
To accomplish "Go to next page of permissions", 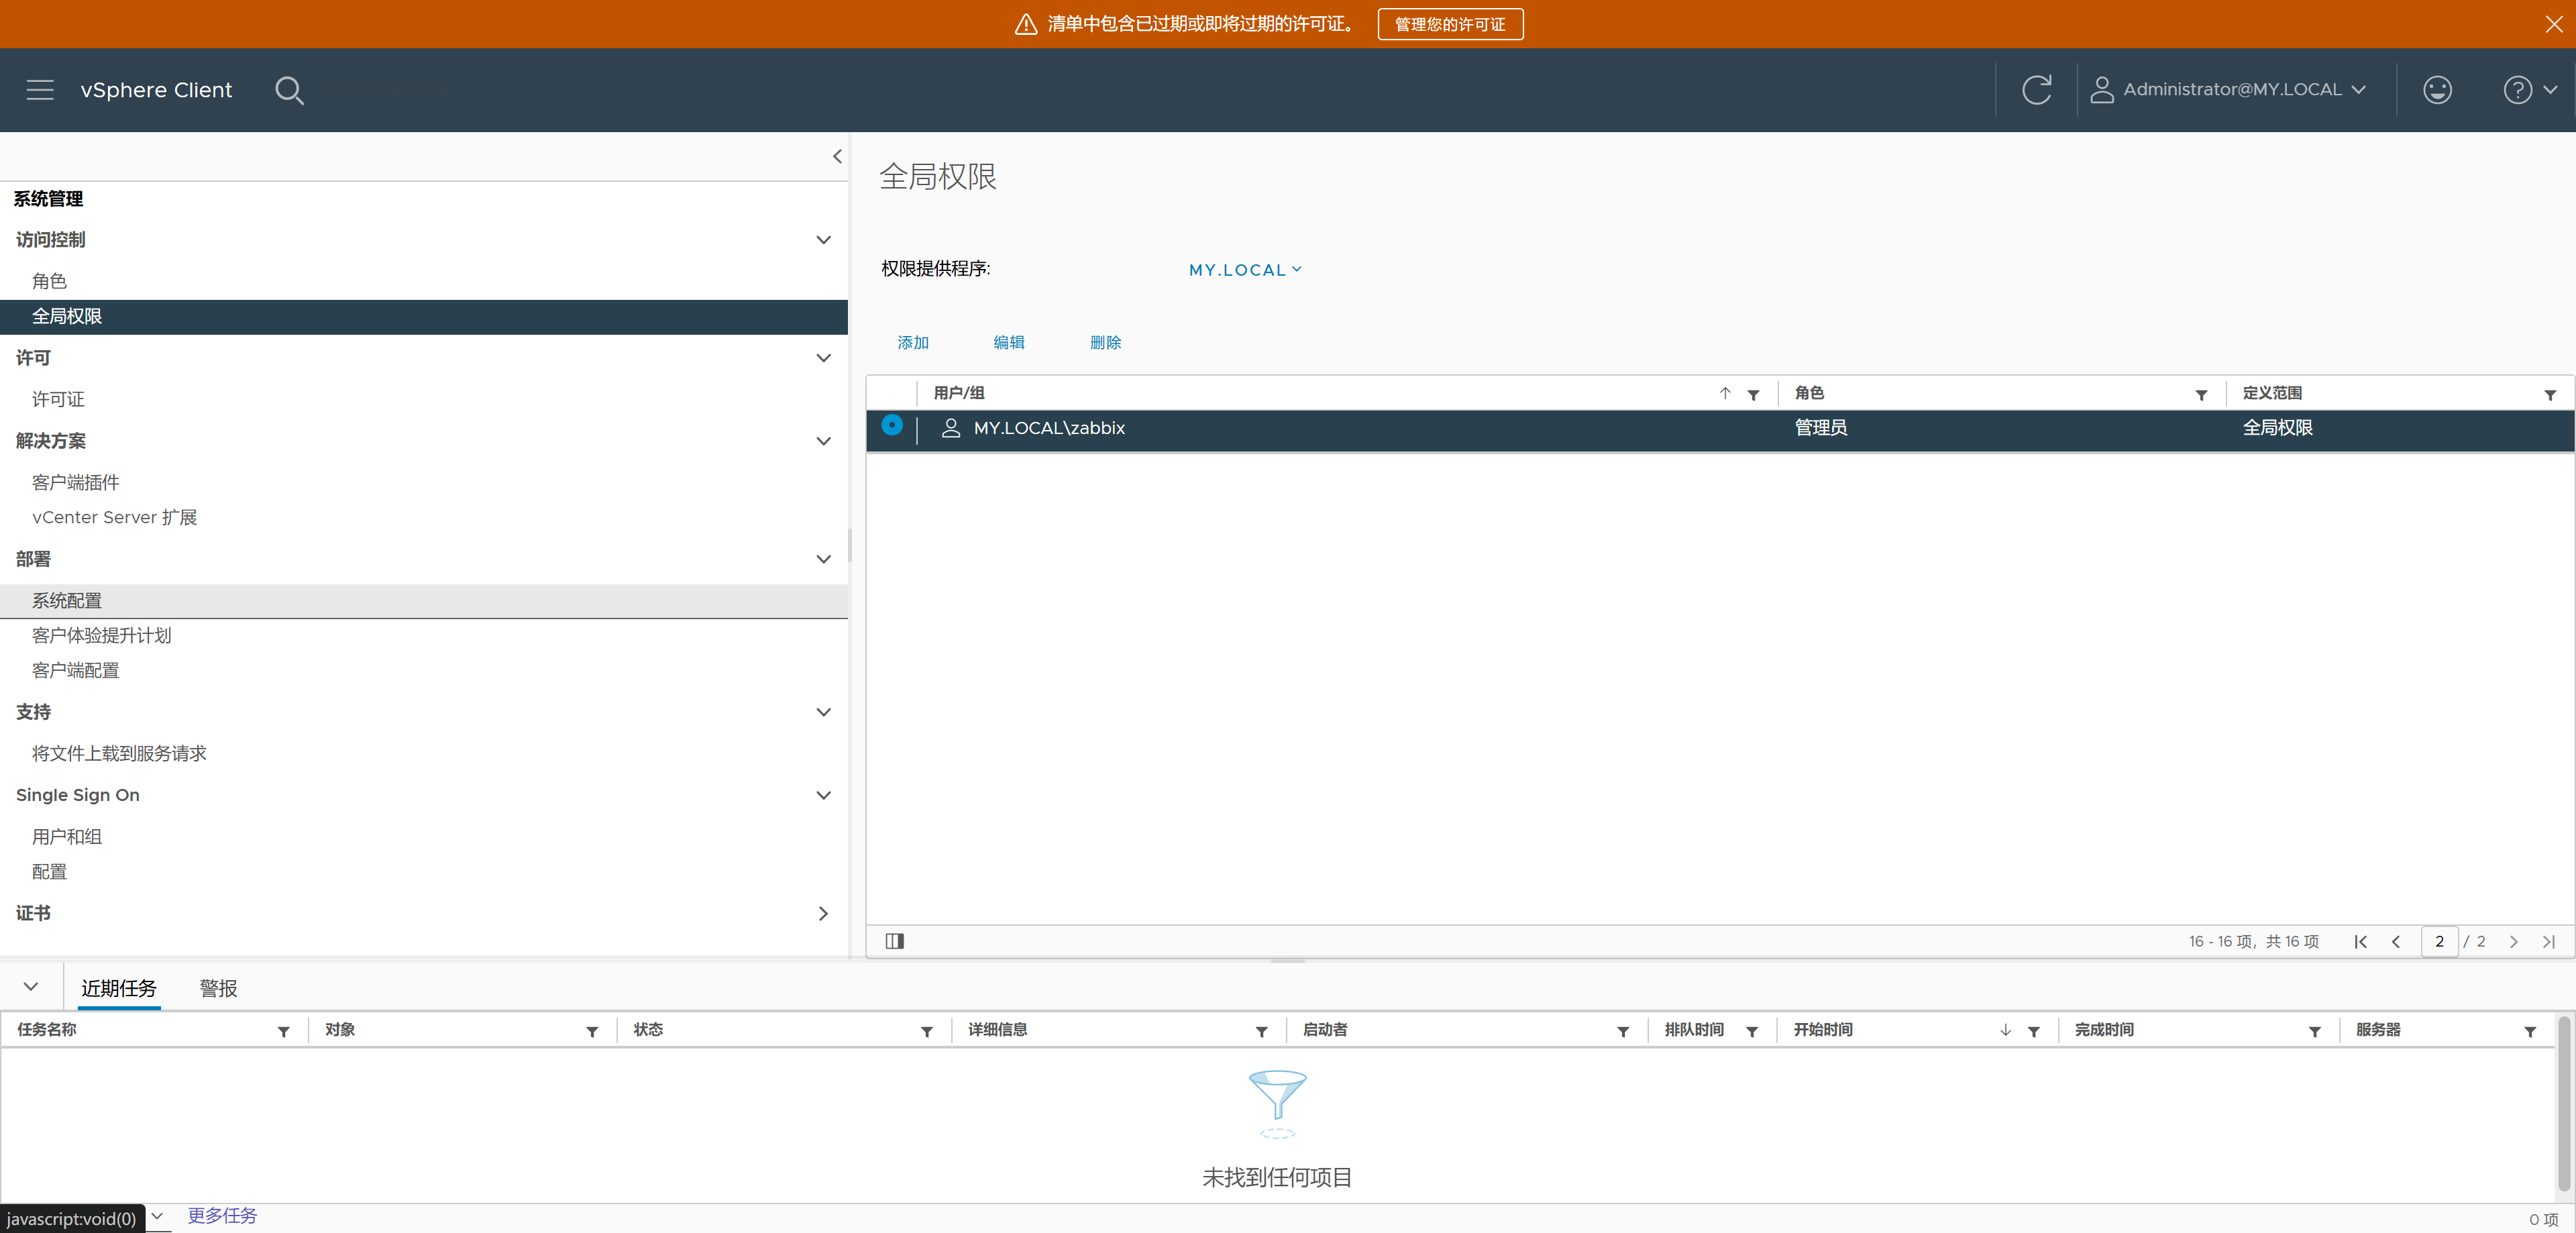I will 2513,942.
